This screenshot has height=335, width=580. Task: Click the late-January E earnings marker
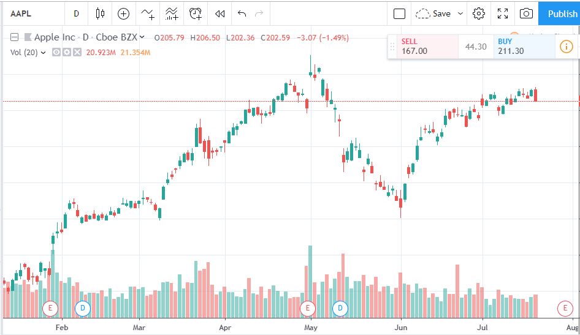tap(50, 308)
